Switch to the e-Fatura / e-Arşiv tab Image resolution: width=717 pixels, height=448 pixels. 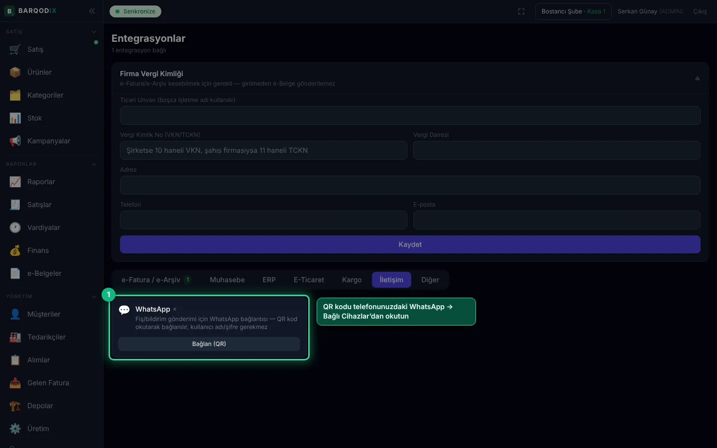156,280
